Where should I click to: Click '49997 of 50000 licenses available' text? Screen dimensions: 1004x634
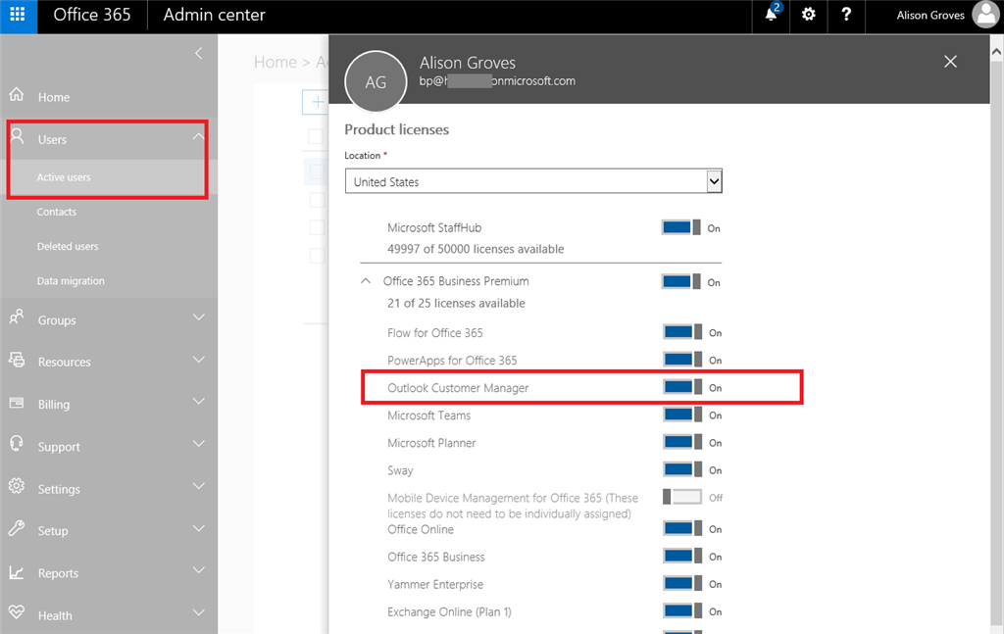point(476,249)
